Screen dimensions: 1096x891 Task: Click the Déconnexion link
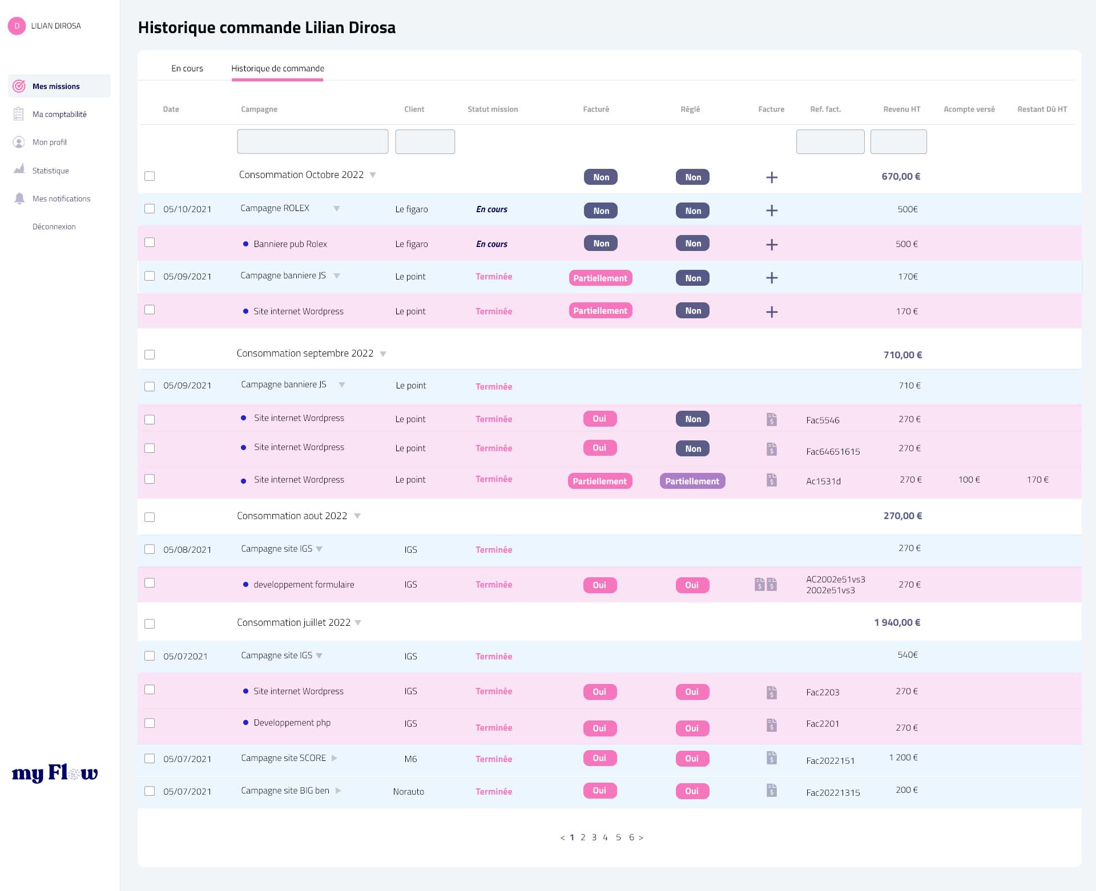point(54,226)
